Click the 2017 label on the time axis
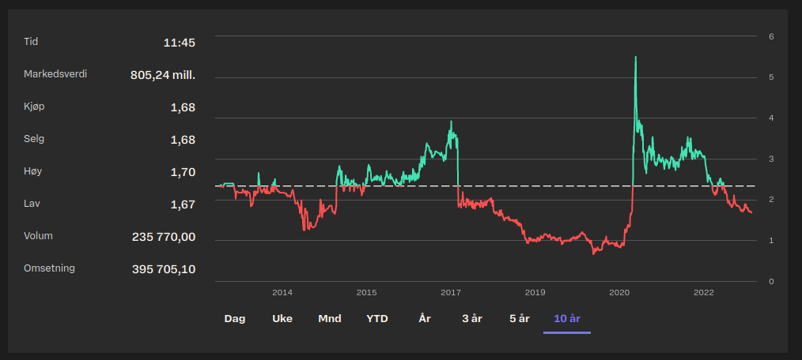Screen dimensions: 802x360 (x=451, y=293)
